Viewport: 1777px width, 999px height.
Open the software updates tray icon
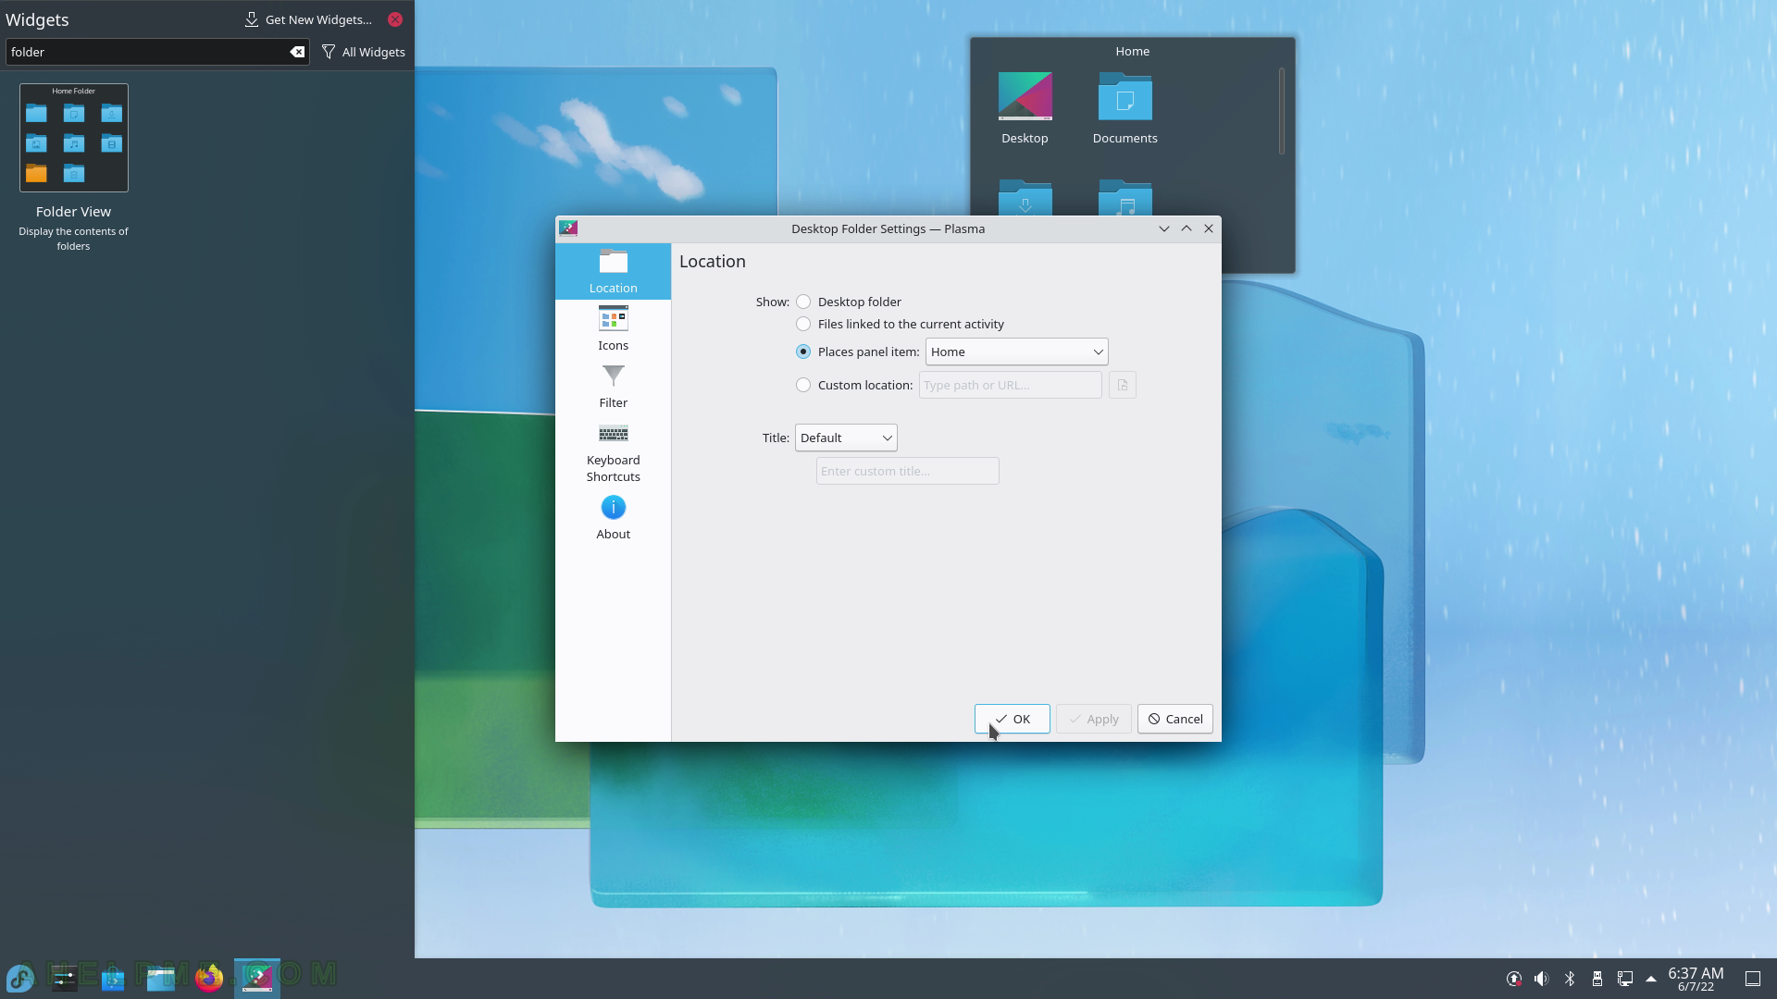pos(1514,978)
